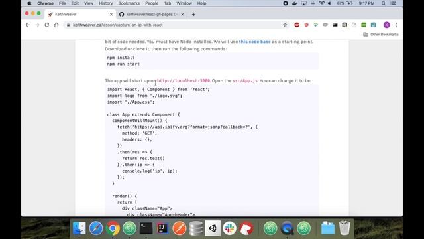424x239 pixels.
Task: Open Finder from the dock
Action: point(79,228)
